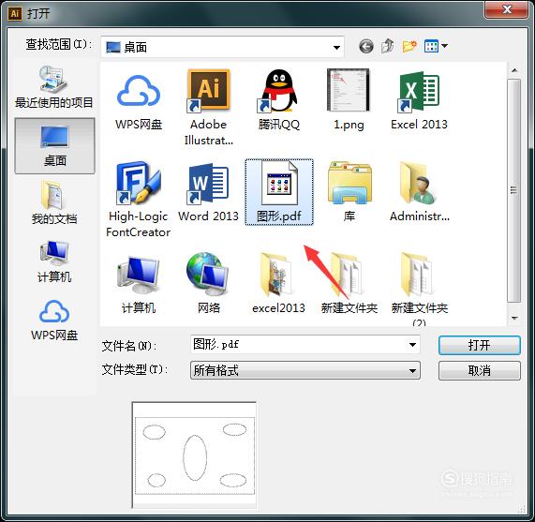Select the 网络 network icon
The image size is (535, 522).
(x=209, y=283)
